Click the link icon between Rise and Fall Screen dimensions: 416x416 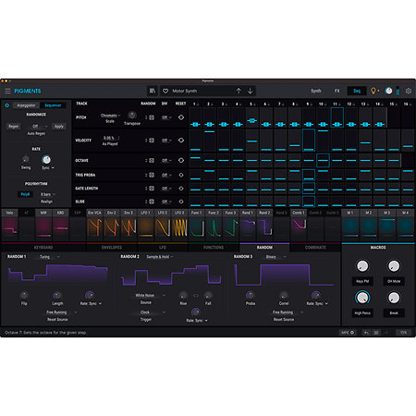(x=196, y=296)
